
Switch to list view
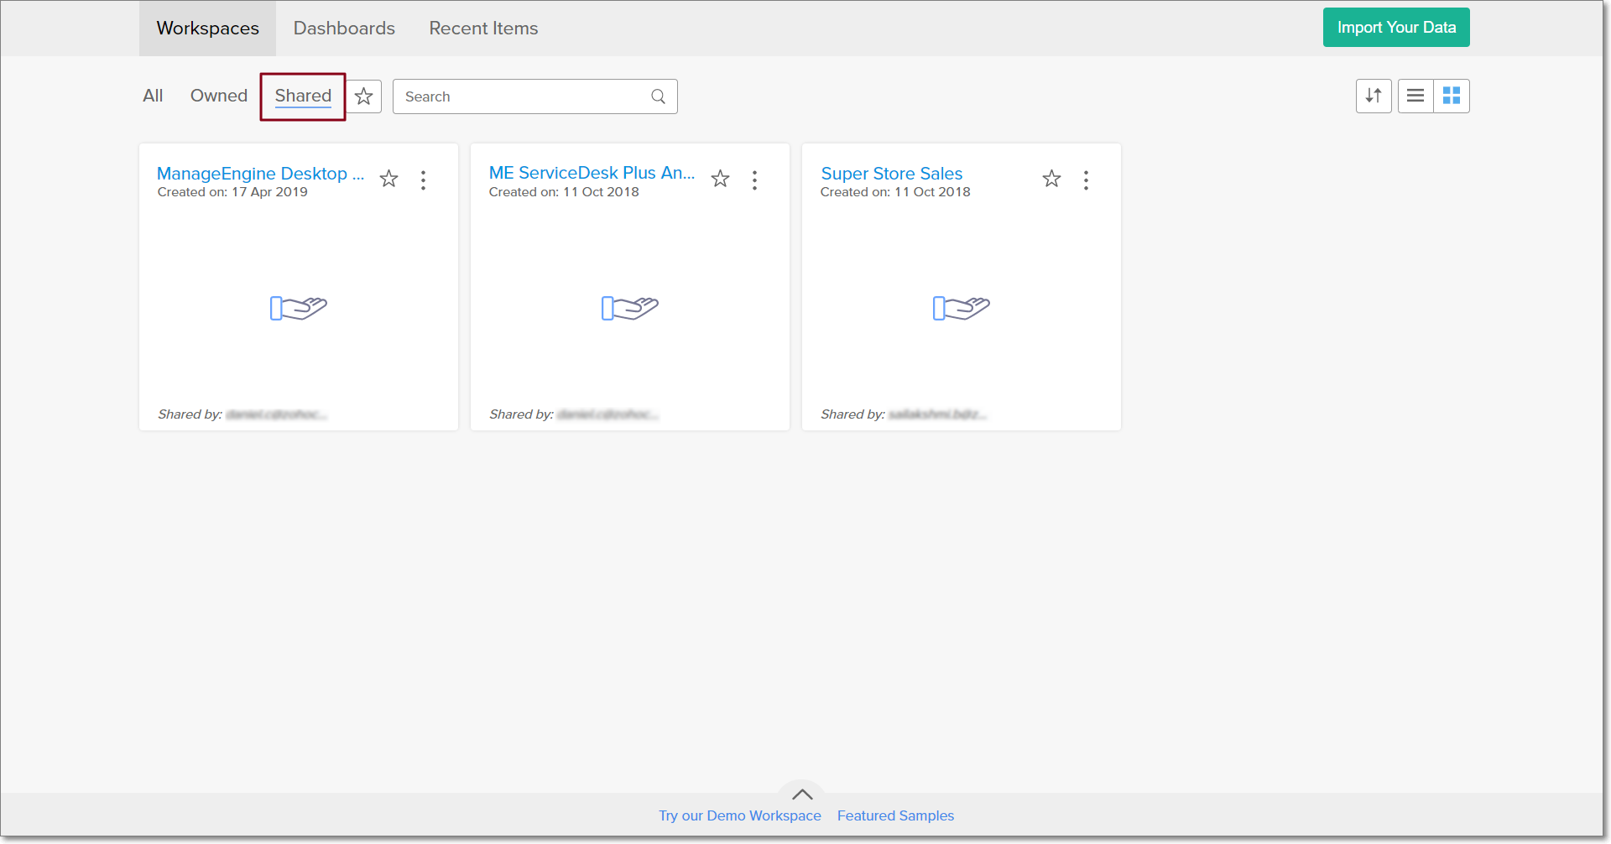tap(1415, 96)
